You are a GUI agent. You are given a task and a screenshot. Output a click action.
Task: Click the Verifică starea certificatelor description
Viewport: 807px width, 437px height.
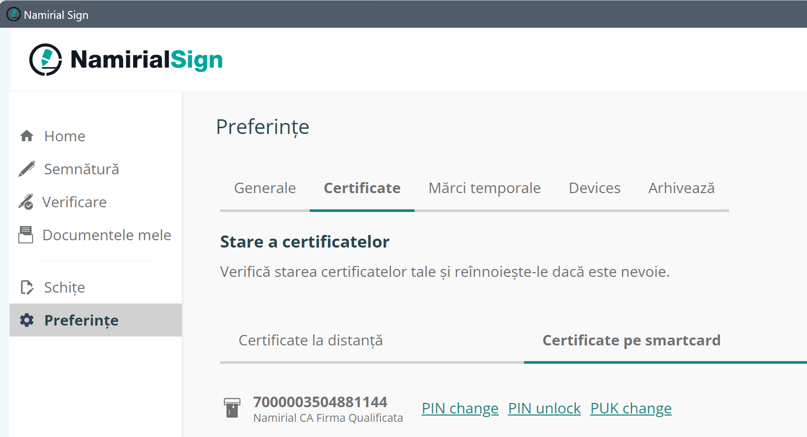point(445,272)
